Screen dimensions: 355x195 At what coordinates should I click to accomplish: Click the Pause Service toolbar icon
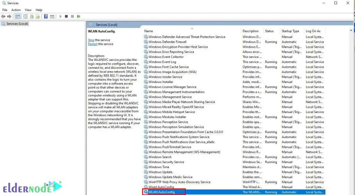(x=72, y=17)
